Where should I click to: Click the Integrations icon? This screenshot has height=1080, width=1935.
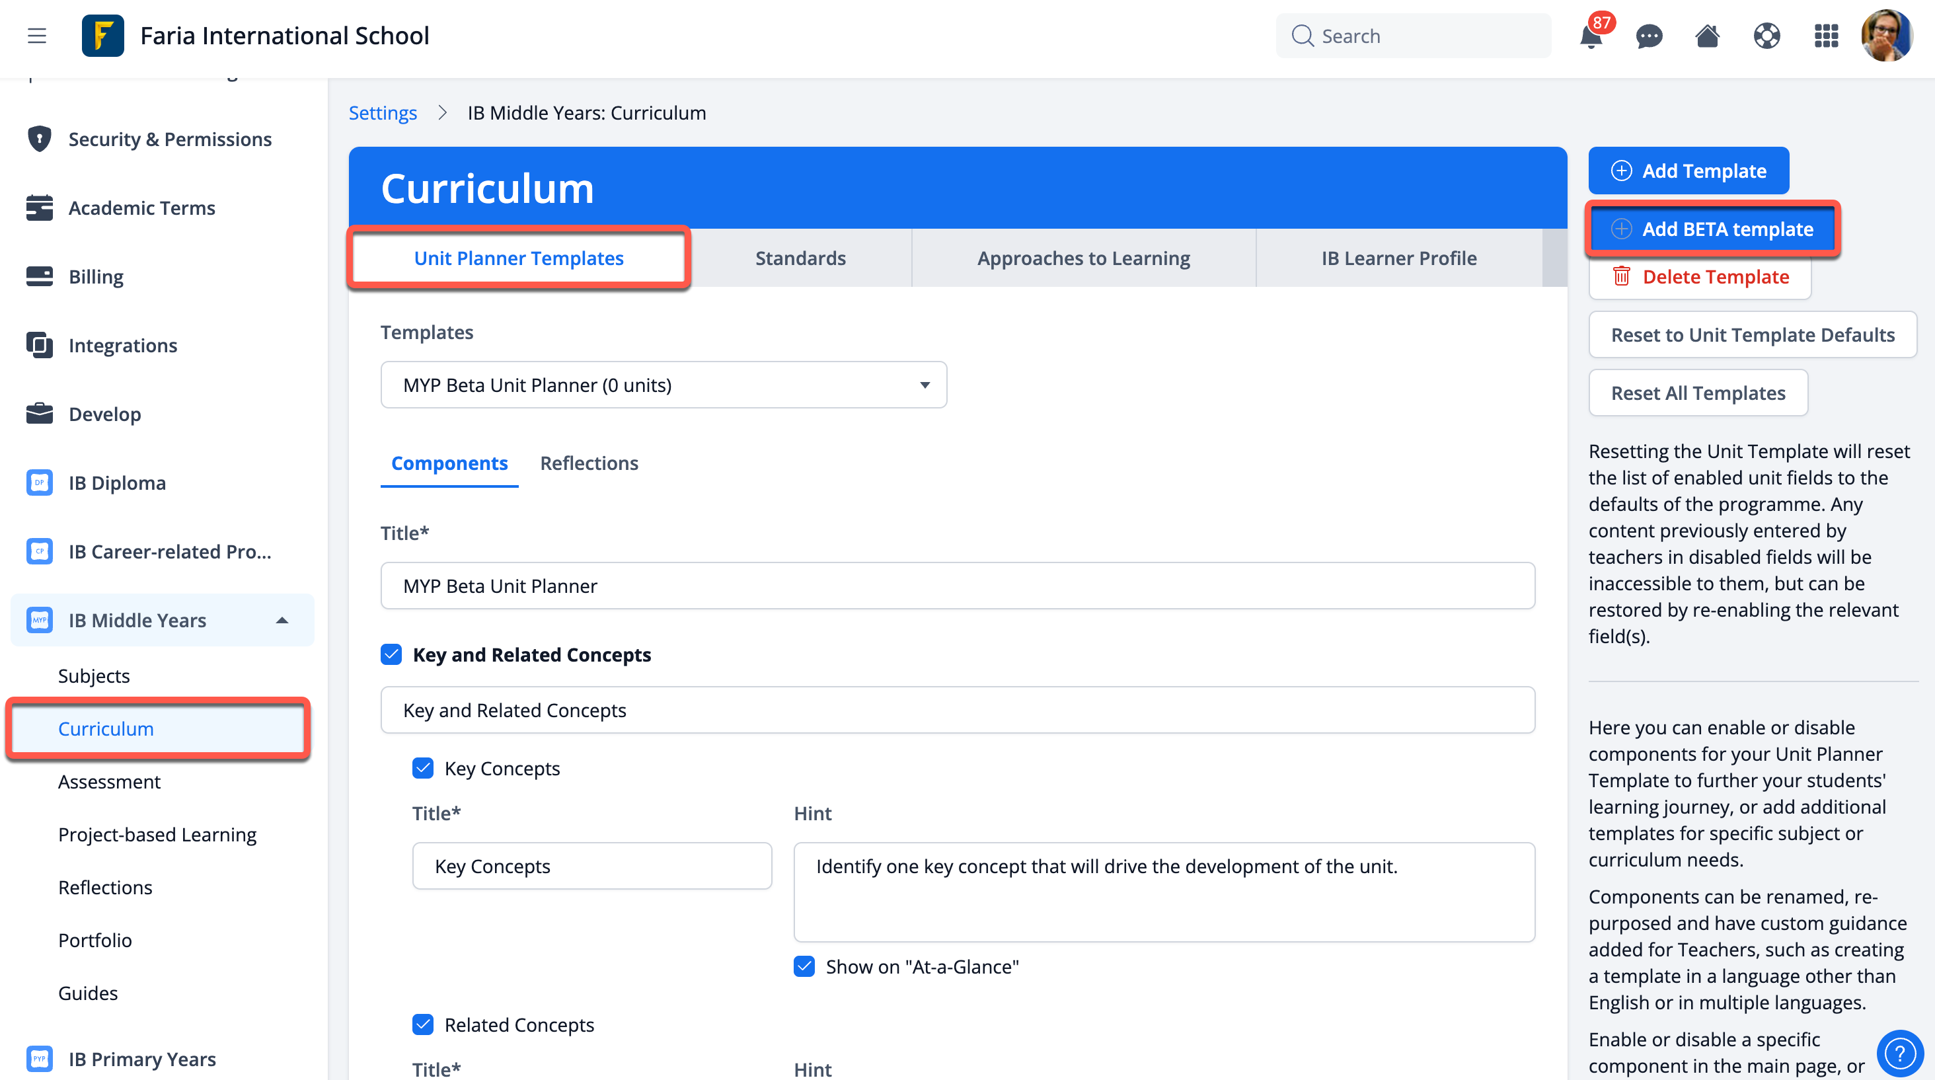point(39,345)
